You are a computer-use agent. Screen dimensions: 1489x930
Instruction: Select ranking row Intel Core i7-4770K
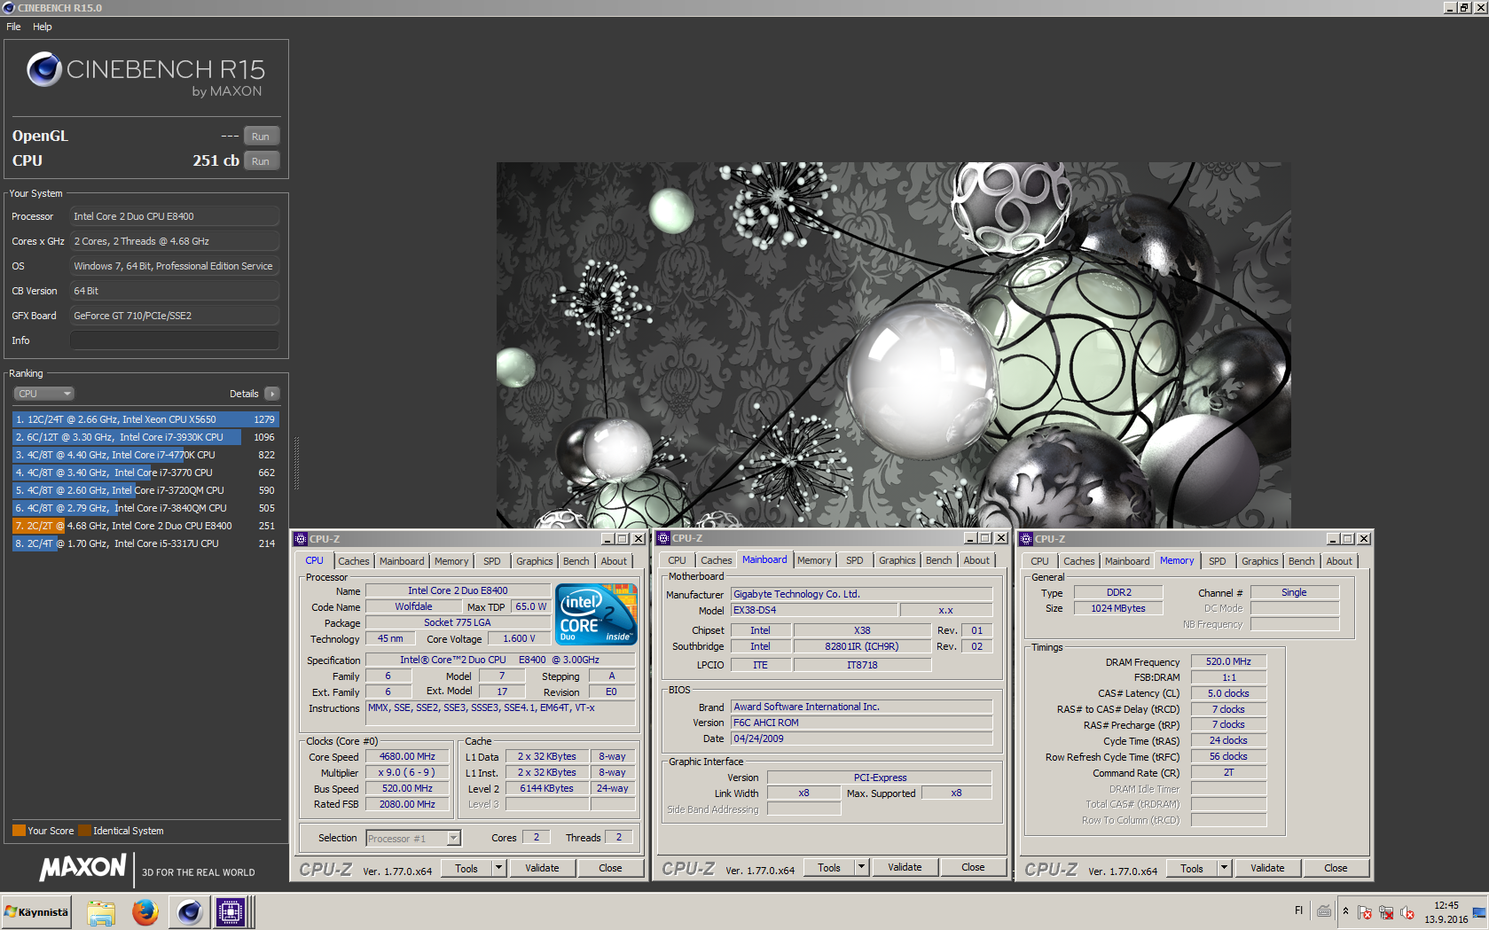coord(145,455)
